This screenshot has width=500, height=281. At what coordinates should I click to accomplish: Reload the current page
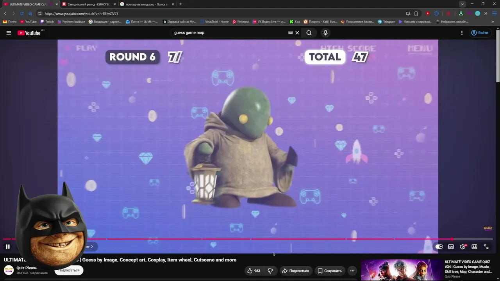pos(22,13)
